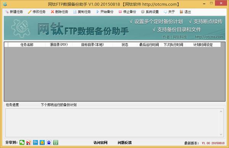Screen dimensions: 229x148
Task: Close the backup assistant window
Action: (221, 3)
